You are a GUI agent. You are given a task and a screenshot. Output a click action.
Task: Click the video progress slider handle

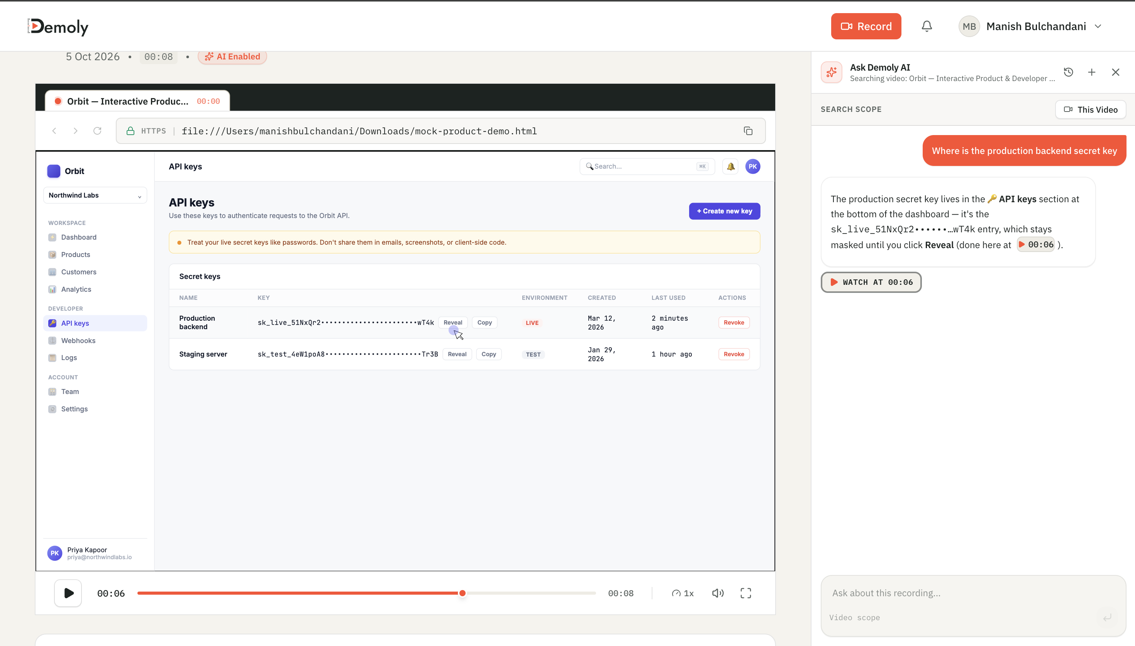click(462, 593)
